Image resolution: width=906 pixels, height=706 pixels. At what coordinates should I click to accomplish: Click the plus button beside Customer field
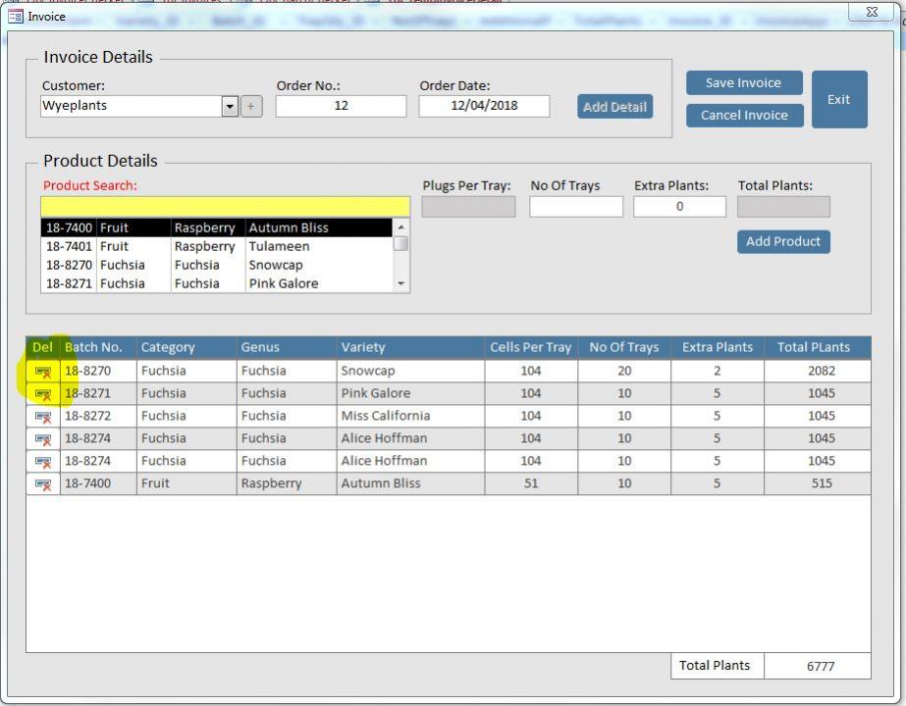(251, 106)
